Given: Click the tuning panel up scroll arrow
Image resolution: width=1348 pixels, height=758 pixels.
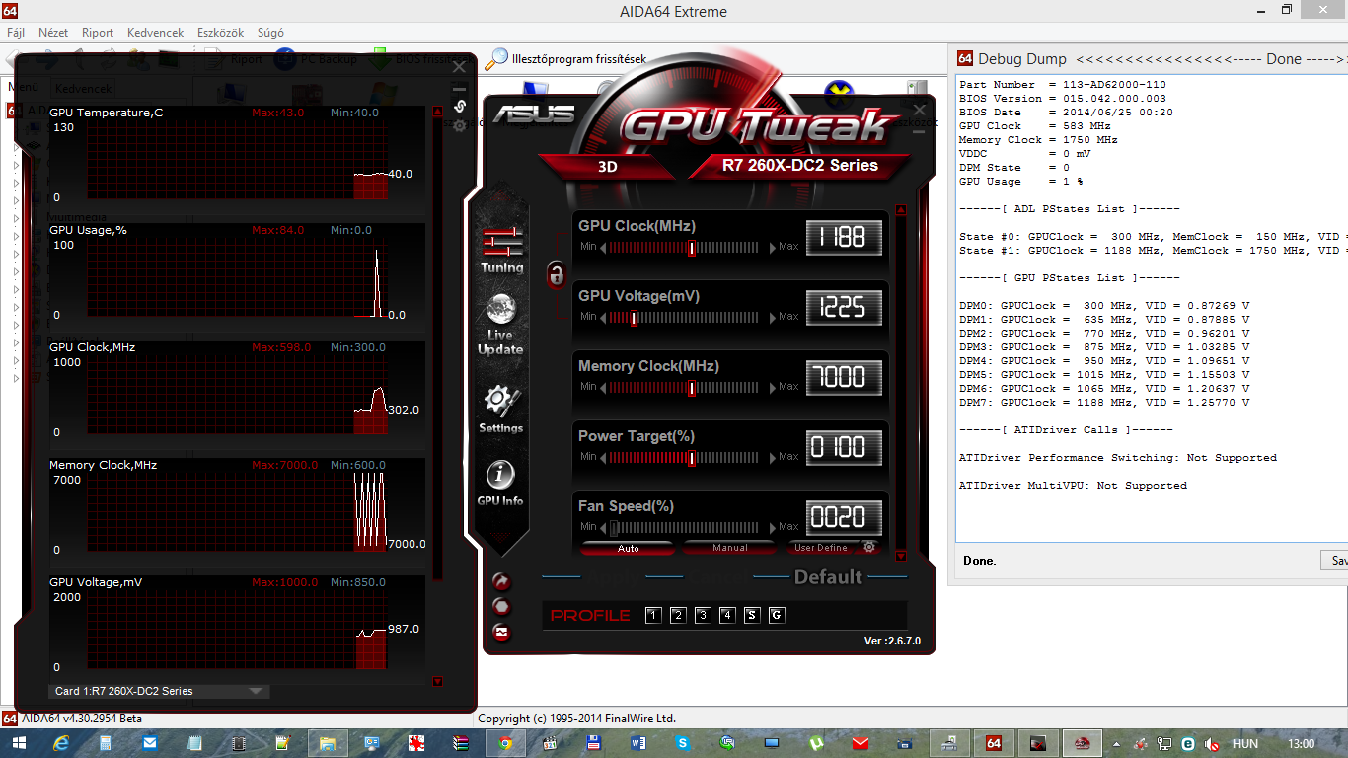Looking at the screenshot, I should pyautogui.click(x=900, y=210).
